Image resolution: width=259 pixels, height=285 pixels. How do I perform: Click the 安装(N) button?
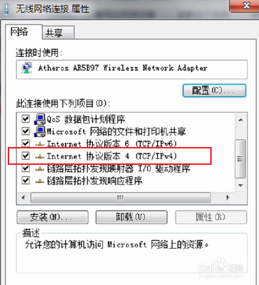(x=52, y=217)
